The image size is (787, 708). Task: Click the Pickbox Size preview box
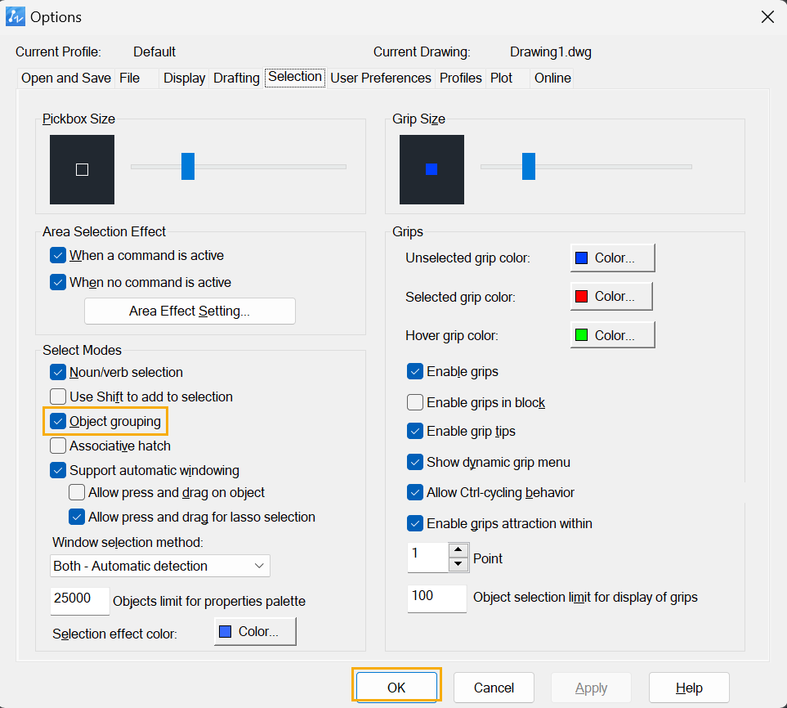coord(82,169)
